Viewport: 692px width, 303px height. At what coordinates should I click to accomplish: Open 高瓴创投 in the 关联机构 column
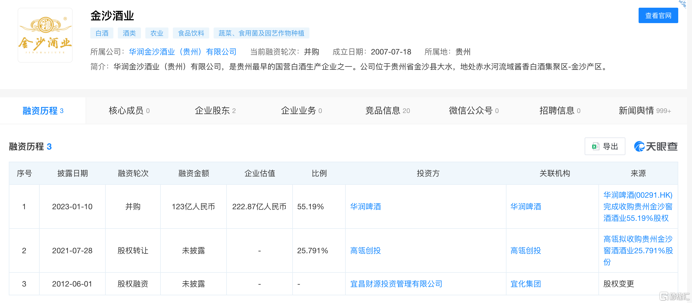pyautogui.click(x=526, y=250)
